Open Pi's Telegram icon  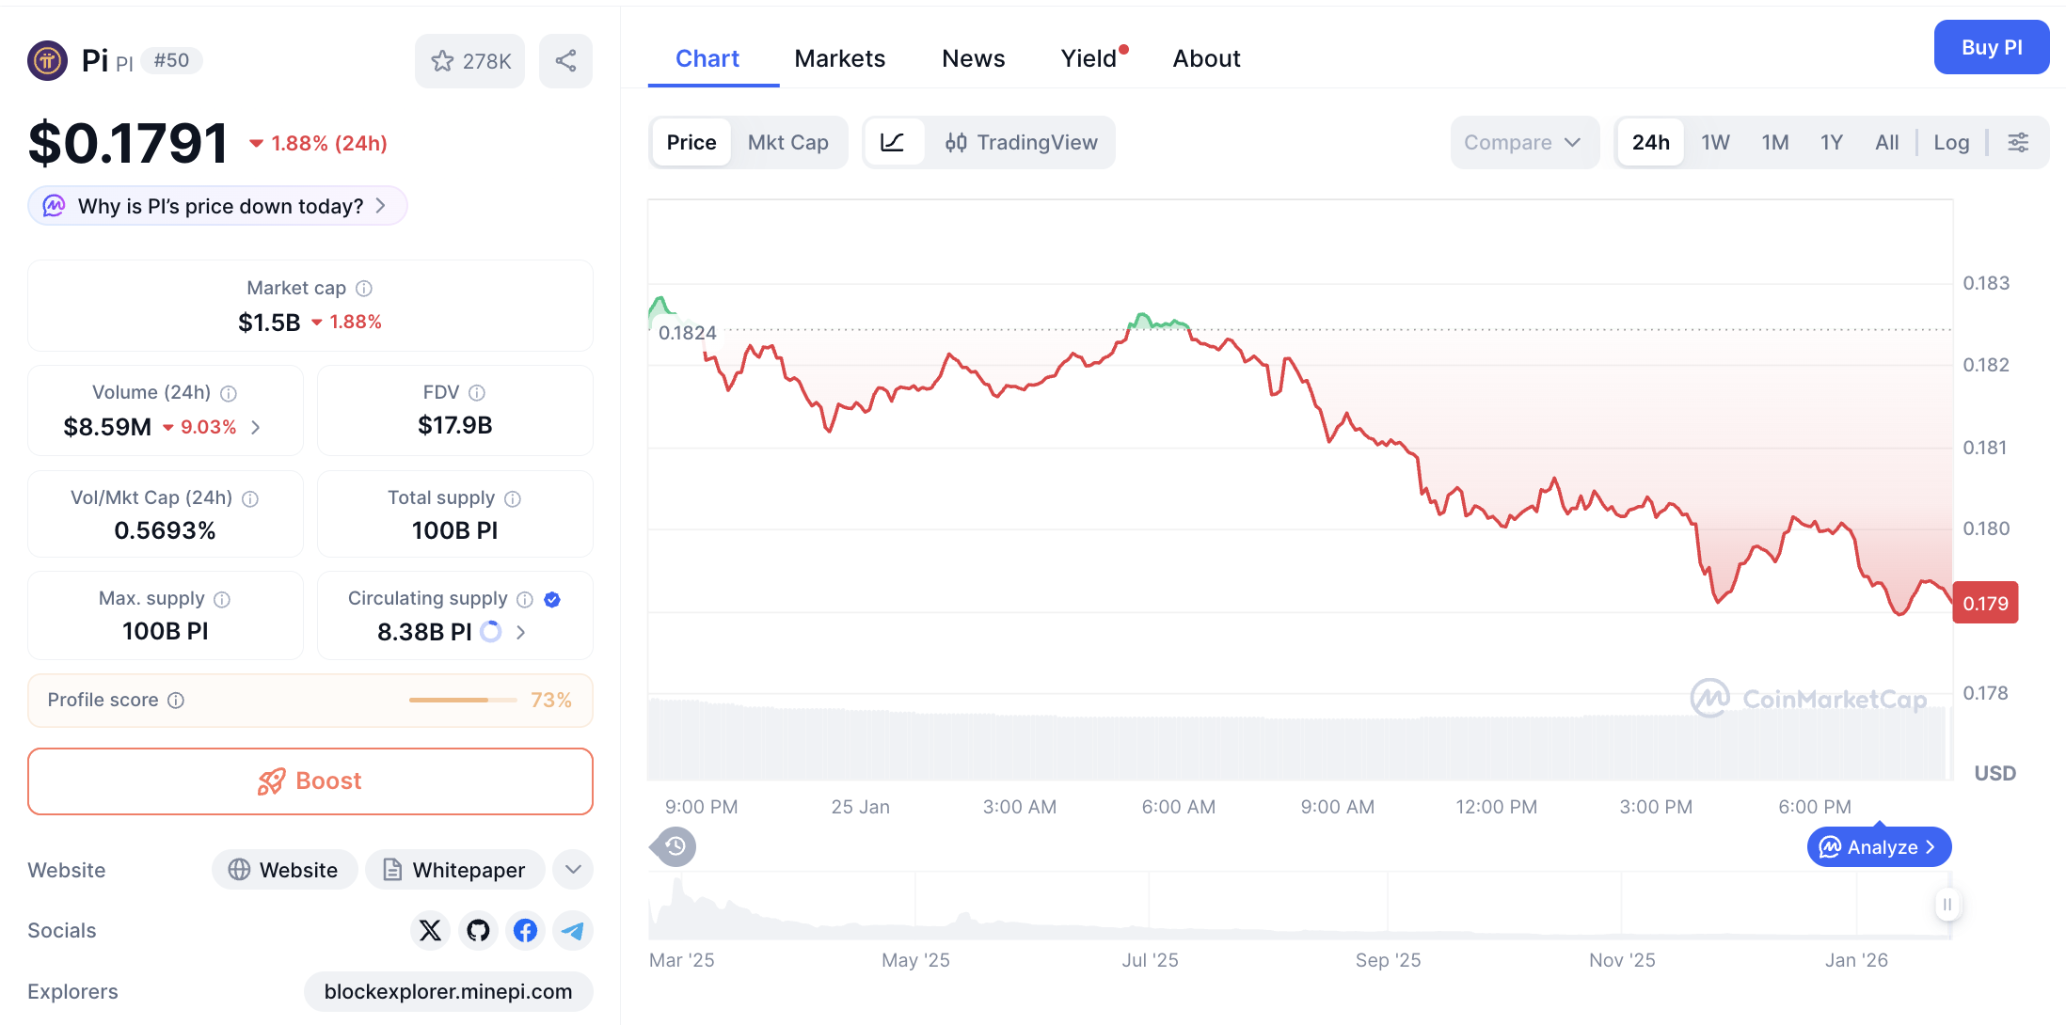pos(573,930)
